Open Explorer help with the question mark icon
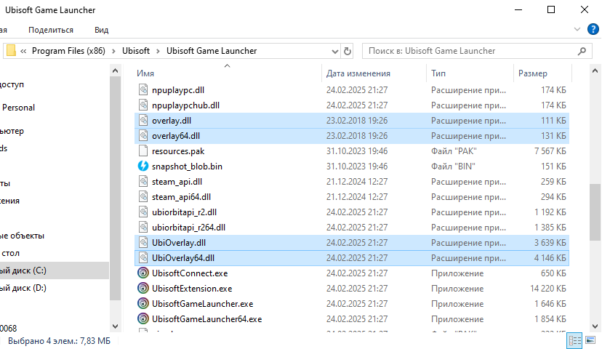602x349 pixels. point(593,30)
